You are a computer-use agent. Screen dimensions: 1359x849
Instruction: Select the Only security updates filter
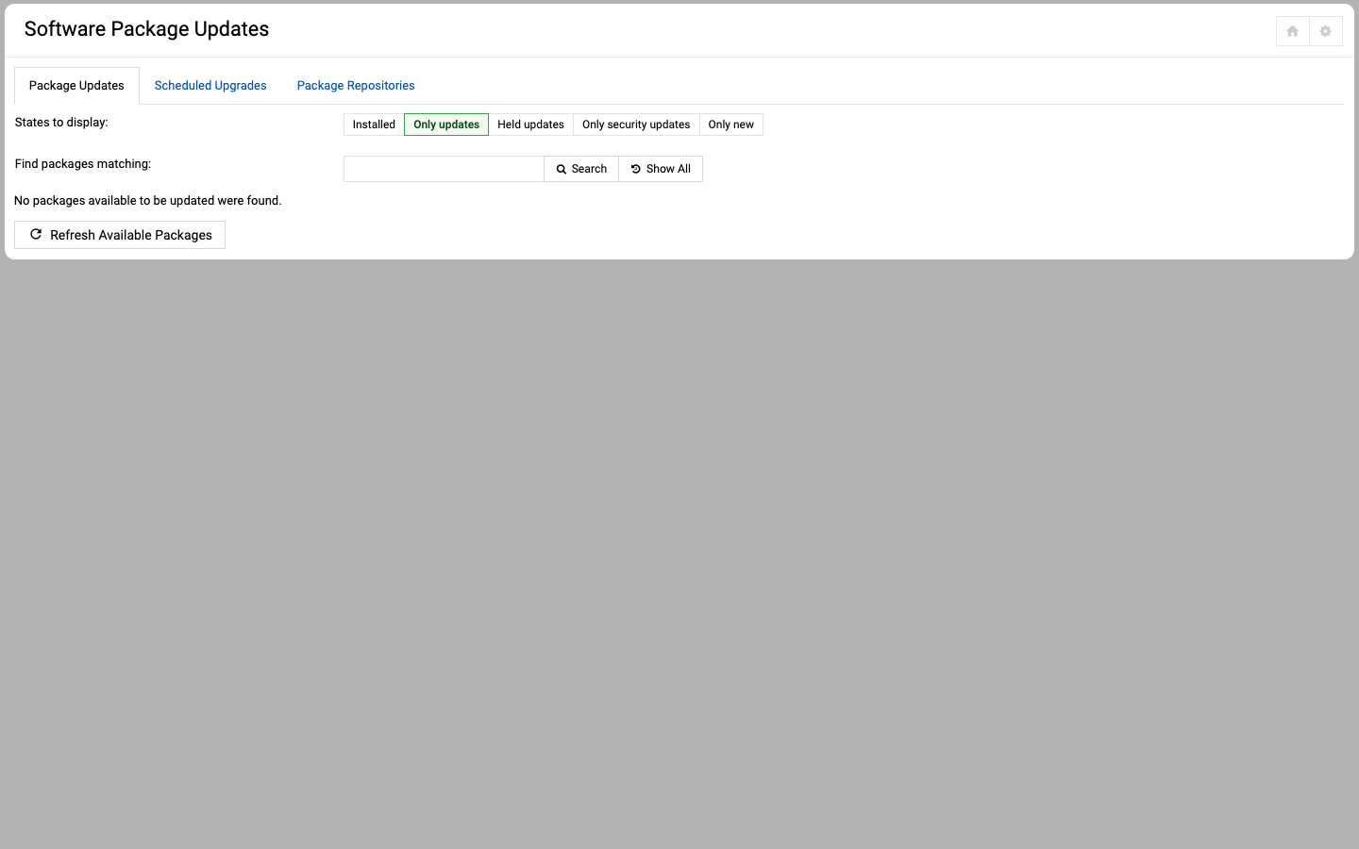[x=636, y=125]
